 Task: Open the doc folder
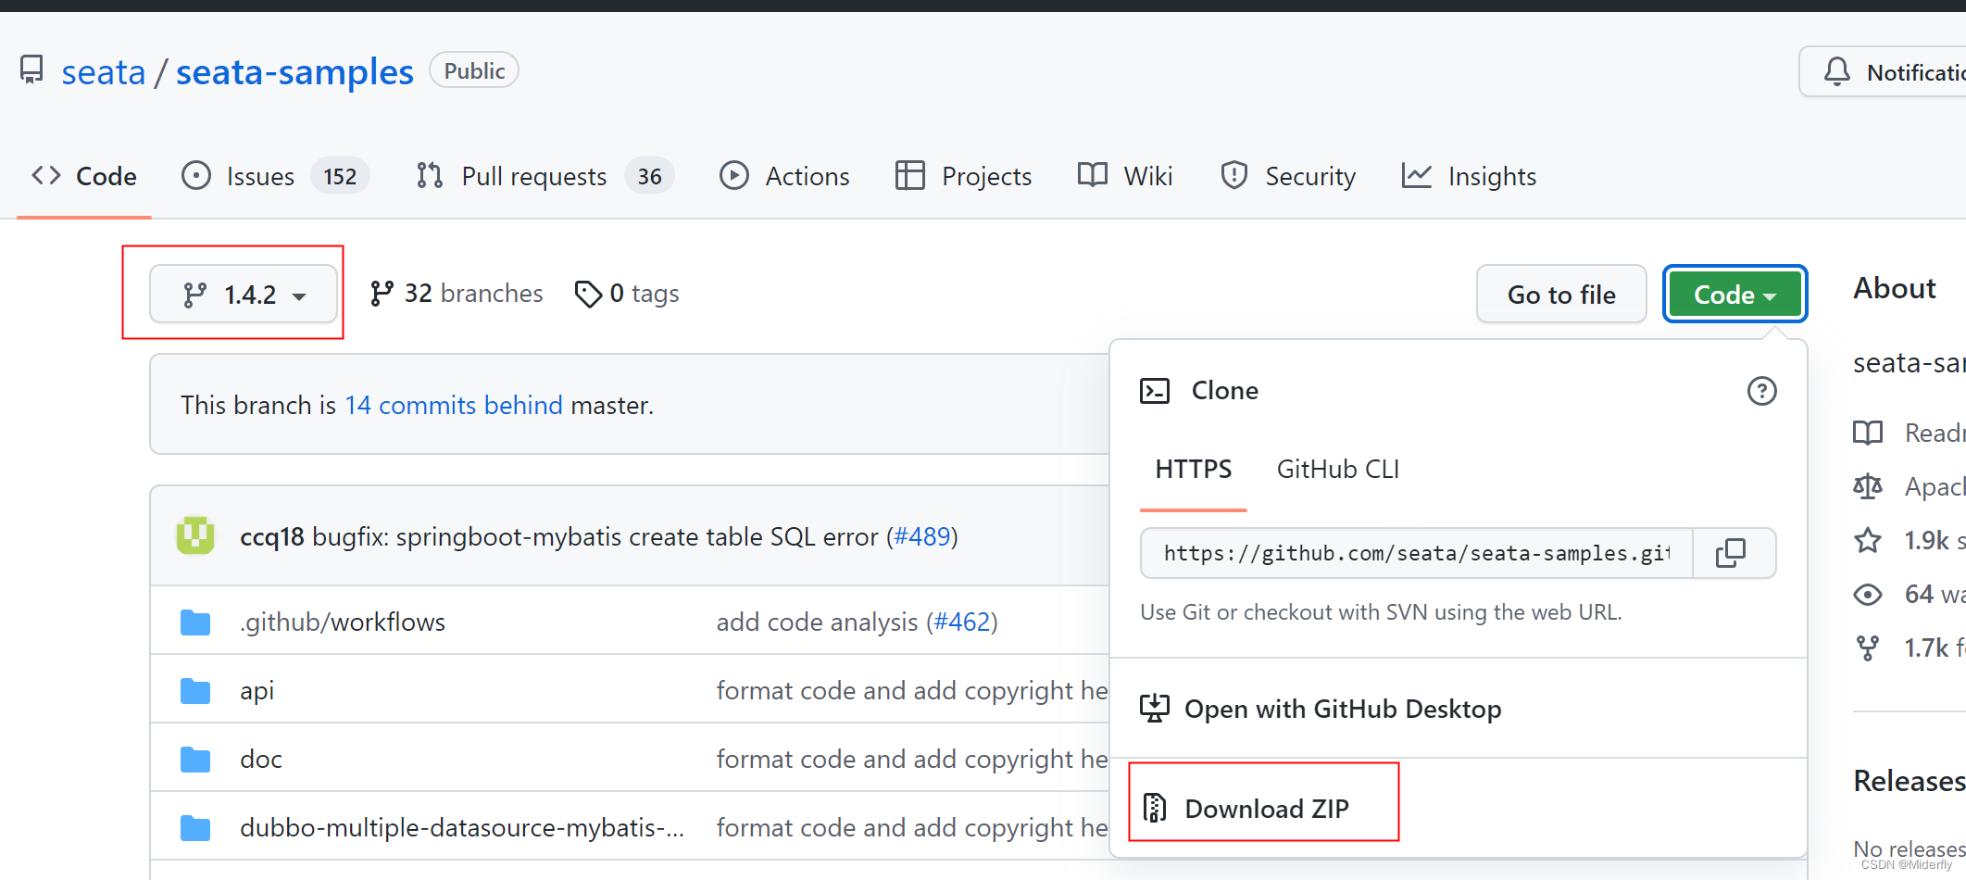(x=261, y=759)
